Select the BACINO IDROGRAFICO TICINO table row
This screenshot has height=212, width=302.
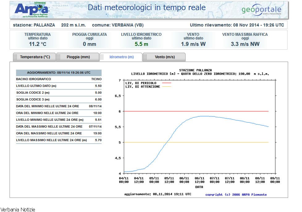(59, 79)
